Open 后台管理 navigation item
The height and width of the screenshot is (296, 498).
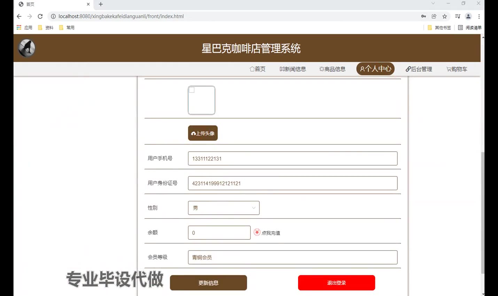click(x=419, y=69)
